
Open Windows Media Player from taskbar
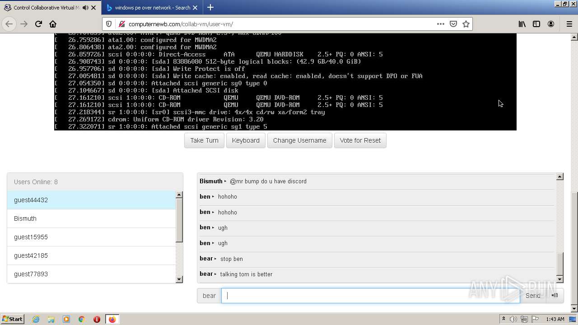pyautogui.click(x=66, y=319)
